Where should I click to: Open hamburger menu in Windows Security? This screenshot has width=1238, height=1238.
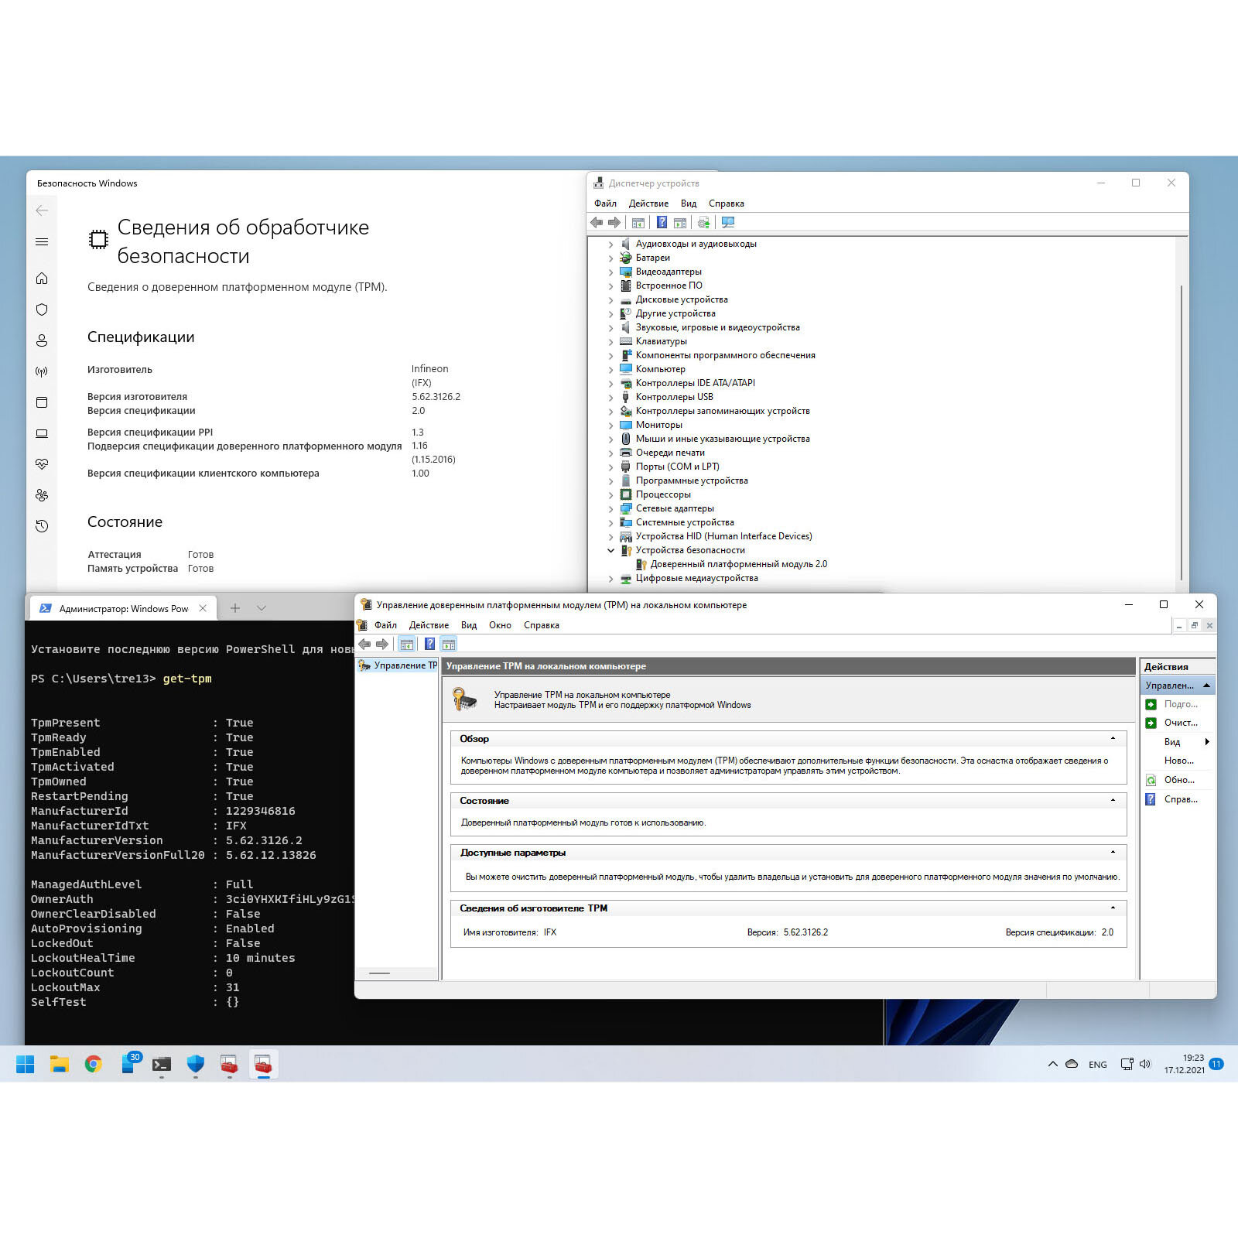[42, 242]
